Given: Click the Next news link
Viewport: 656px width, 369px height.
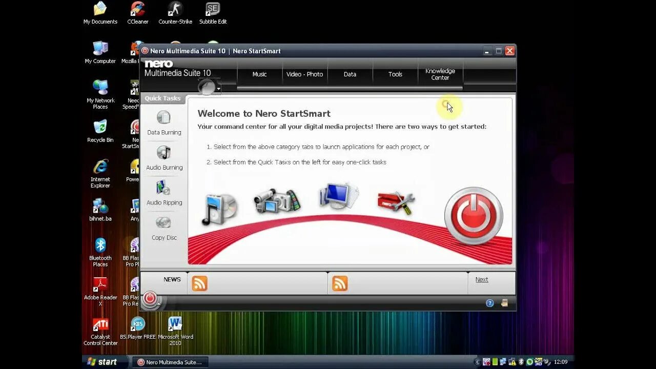Looking at the screenshot, I should coord(482,279).
